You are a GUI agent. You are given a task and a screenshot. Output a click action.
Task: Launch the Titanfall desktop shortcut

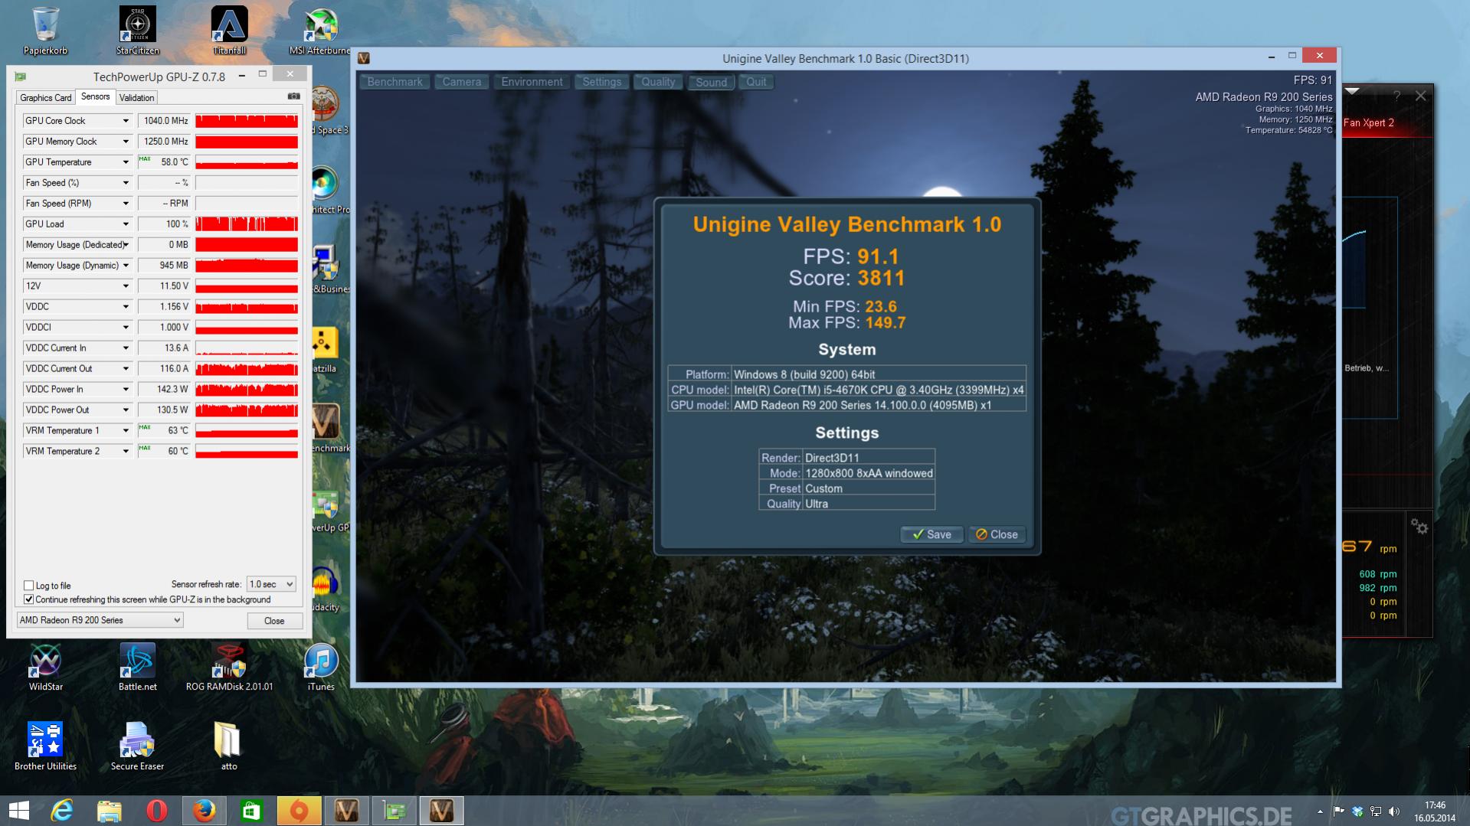(x=229, y=31)
